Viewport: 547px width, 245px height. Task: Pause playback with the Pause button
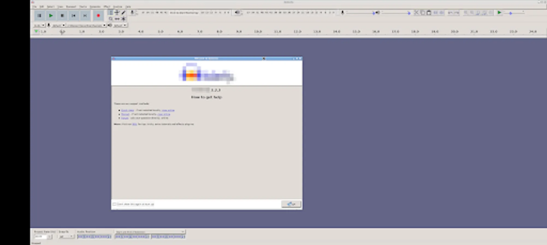coord(39,16)
